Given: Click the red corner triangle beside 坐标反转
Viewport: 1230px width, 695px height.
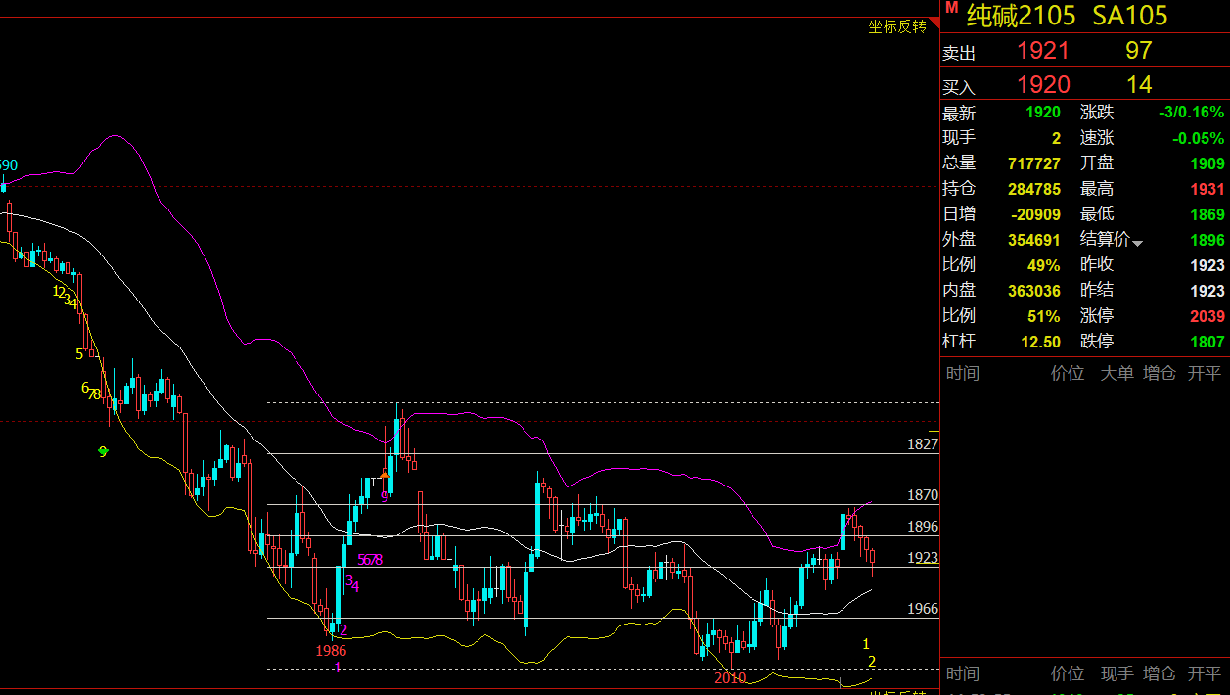Looking at the screenshot, I should (x=933, y=23).
